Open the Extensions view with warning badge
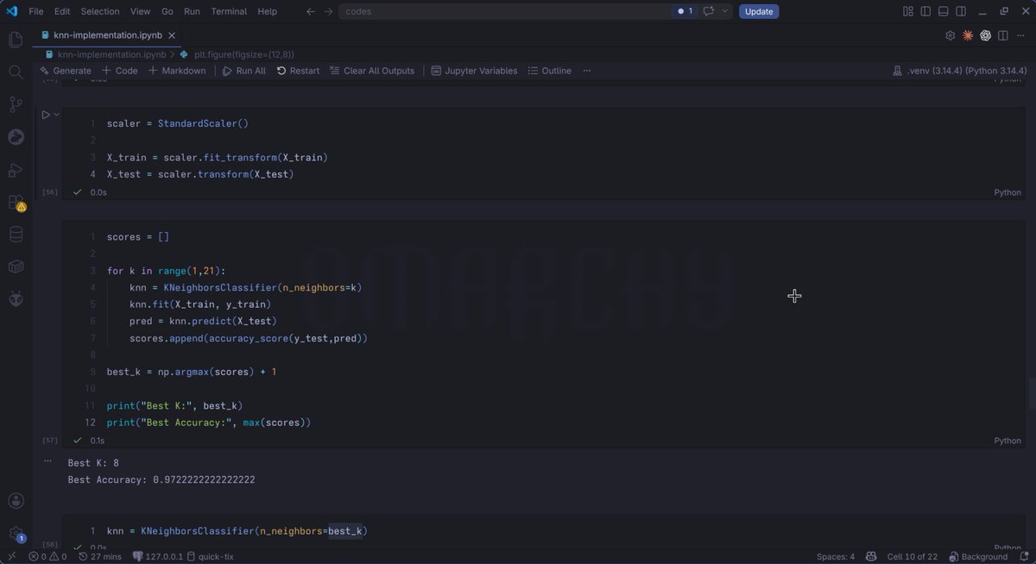Viewport: 1036px width, 564px height. 16,203
